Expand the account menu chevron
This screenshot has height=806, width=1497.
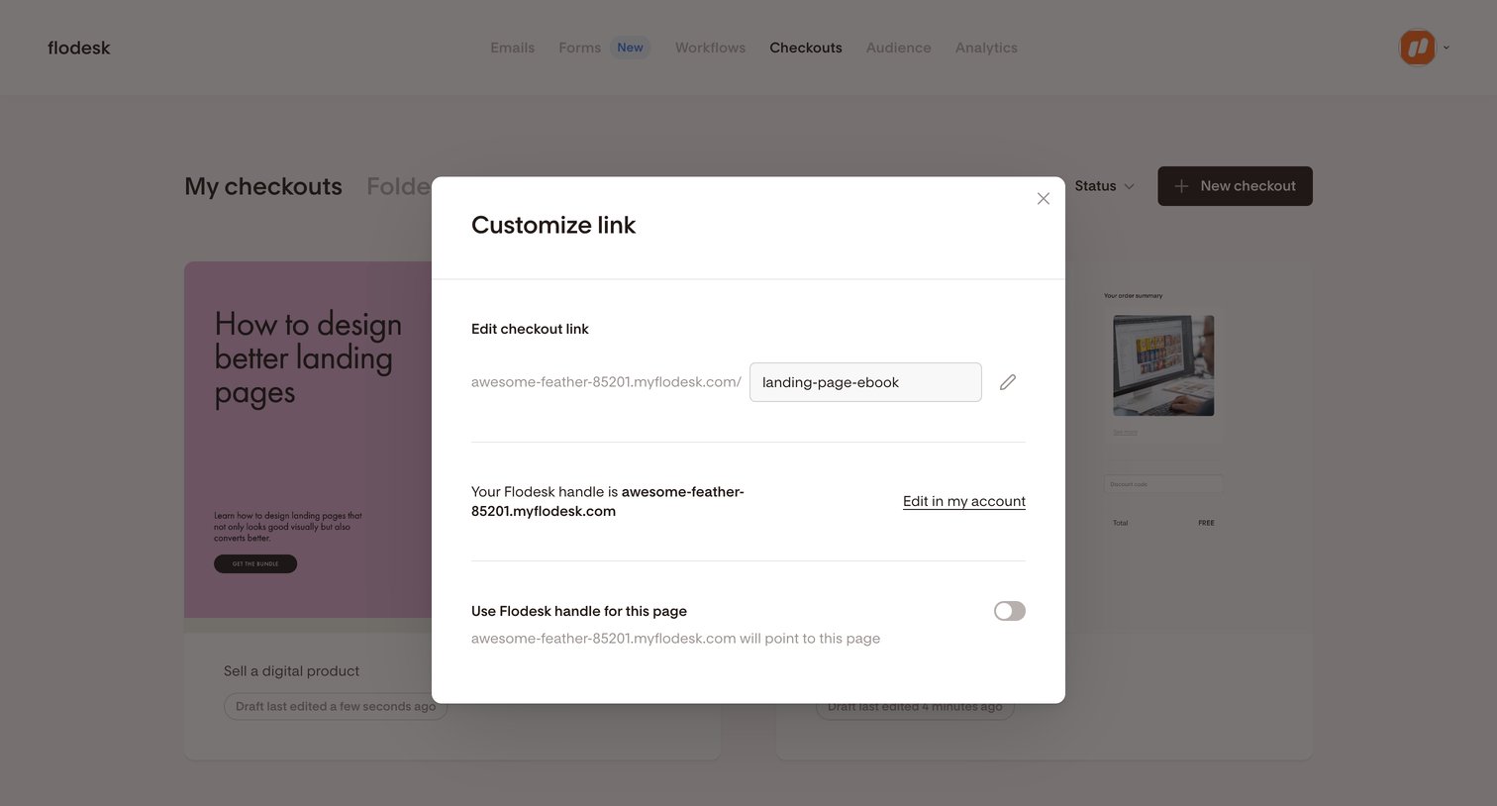[1446, 48]
